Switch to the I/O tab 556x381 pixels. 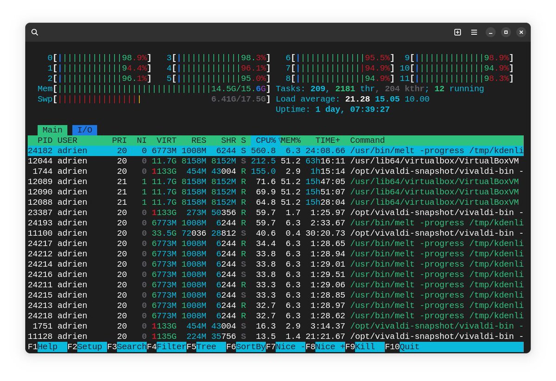[x=84, y=130]
